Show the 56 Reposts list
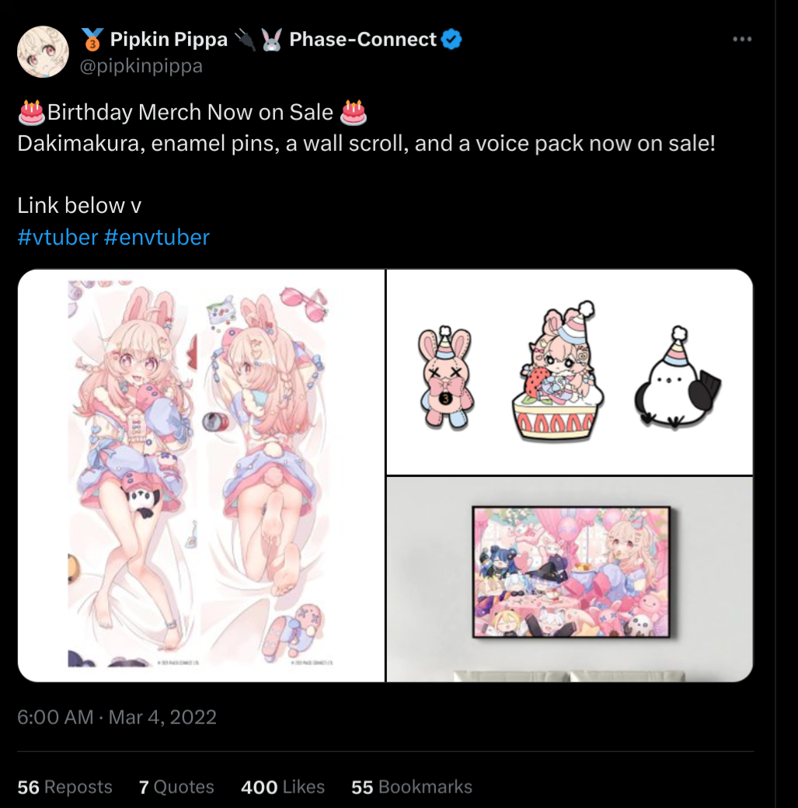 [64, 787]
